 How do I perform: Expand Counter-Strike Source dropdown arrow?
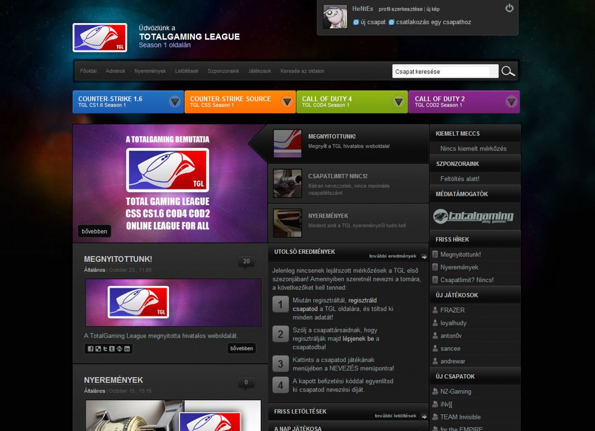point(287,102)
